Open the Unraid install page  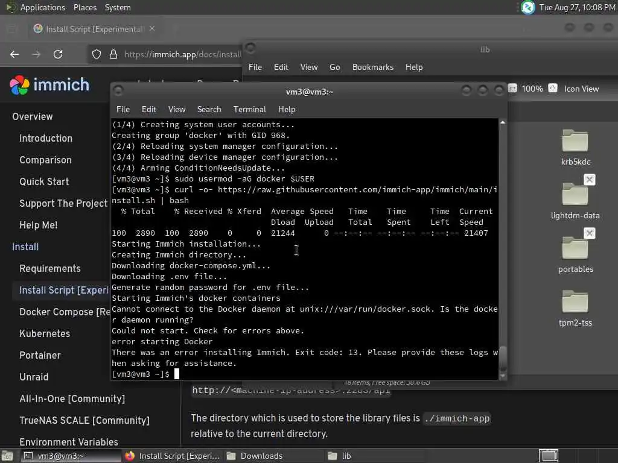(x=34, y=377)
